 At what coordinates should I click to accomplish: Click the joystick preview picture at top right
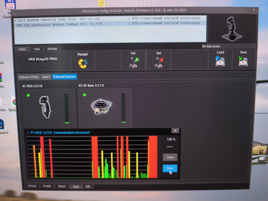232,29
